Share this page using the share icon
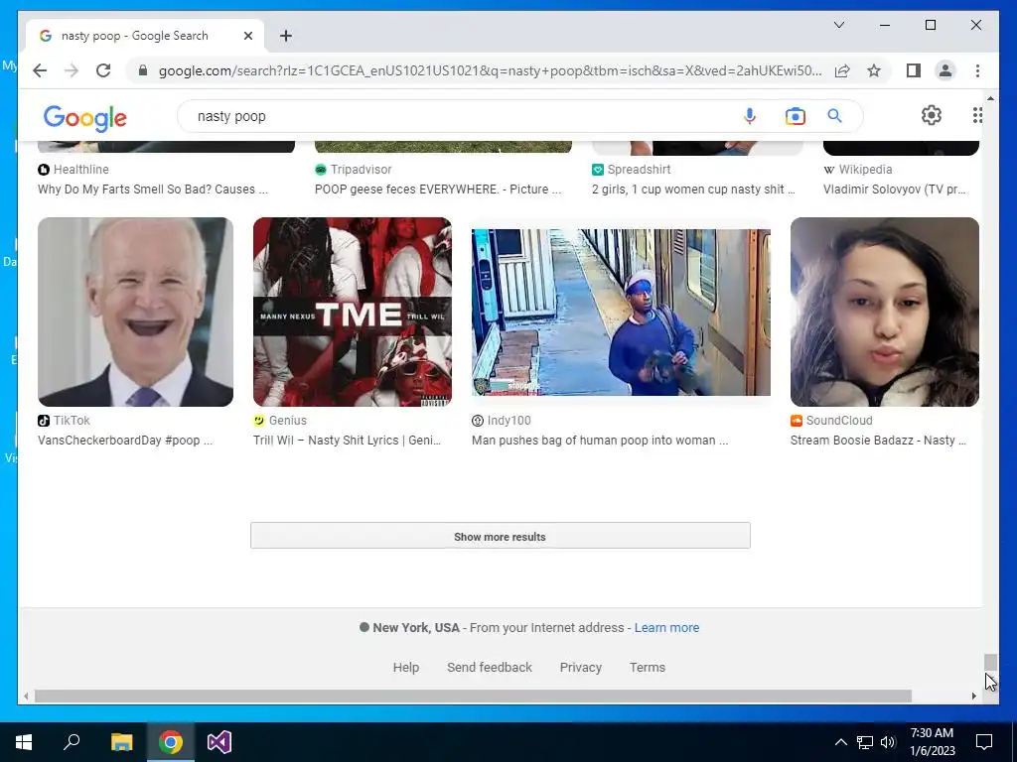 (842, 70)
